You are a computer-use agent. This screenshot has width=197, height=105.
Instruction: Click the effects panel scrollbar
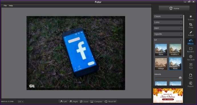184,36
